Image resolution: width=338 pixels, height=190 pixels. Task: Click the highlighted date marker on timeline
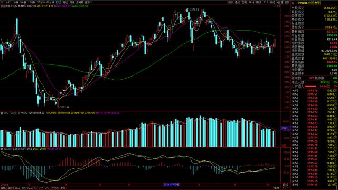pyautogui.click(x=171, y=185)
